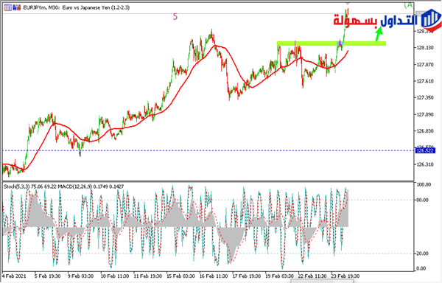
Task: Click the 127.610 price axis label
Action: point(425,81)
